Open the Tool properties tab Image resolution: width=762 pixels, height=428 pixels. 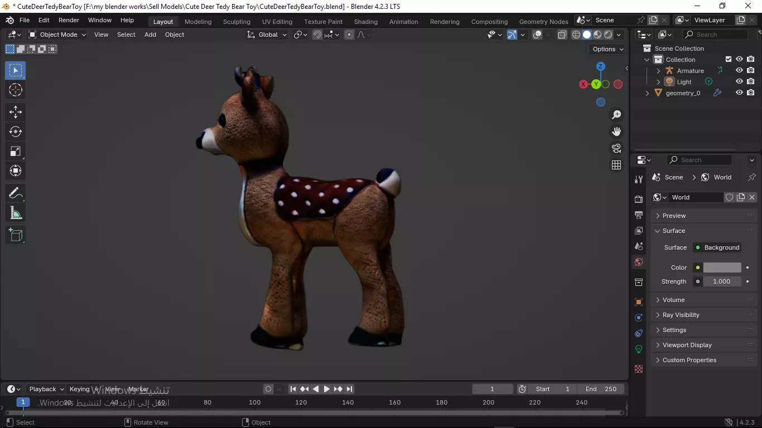(639, 179)
